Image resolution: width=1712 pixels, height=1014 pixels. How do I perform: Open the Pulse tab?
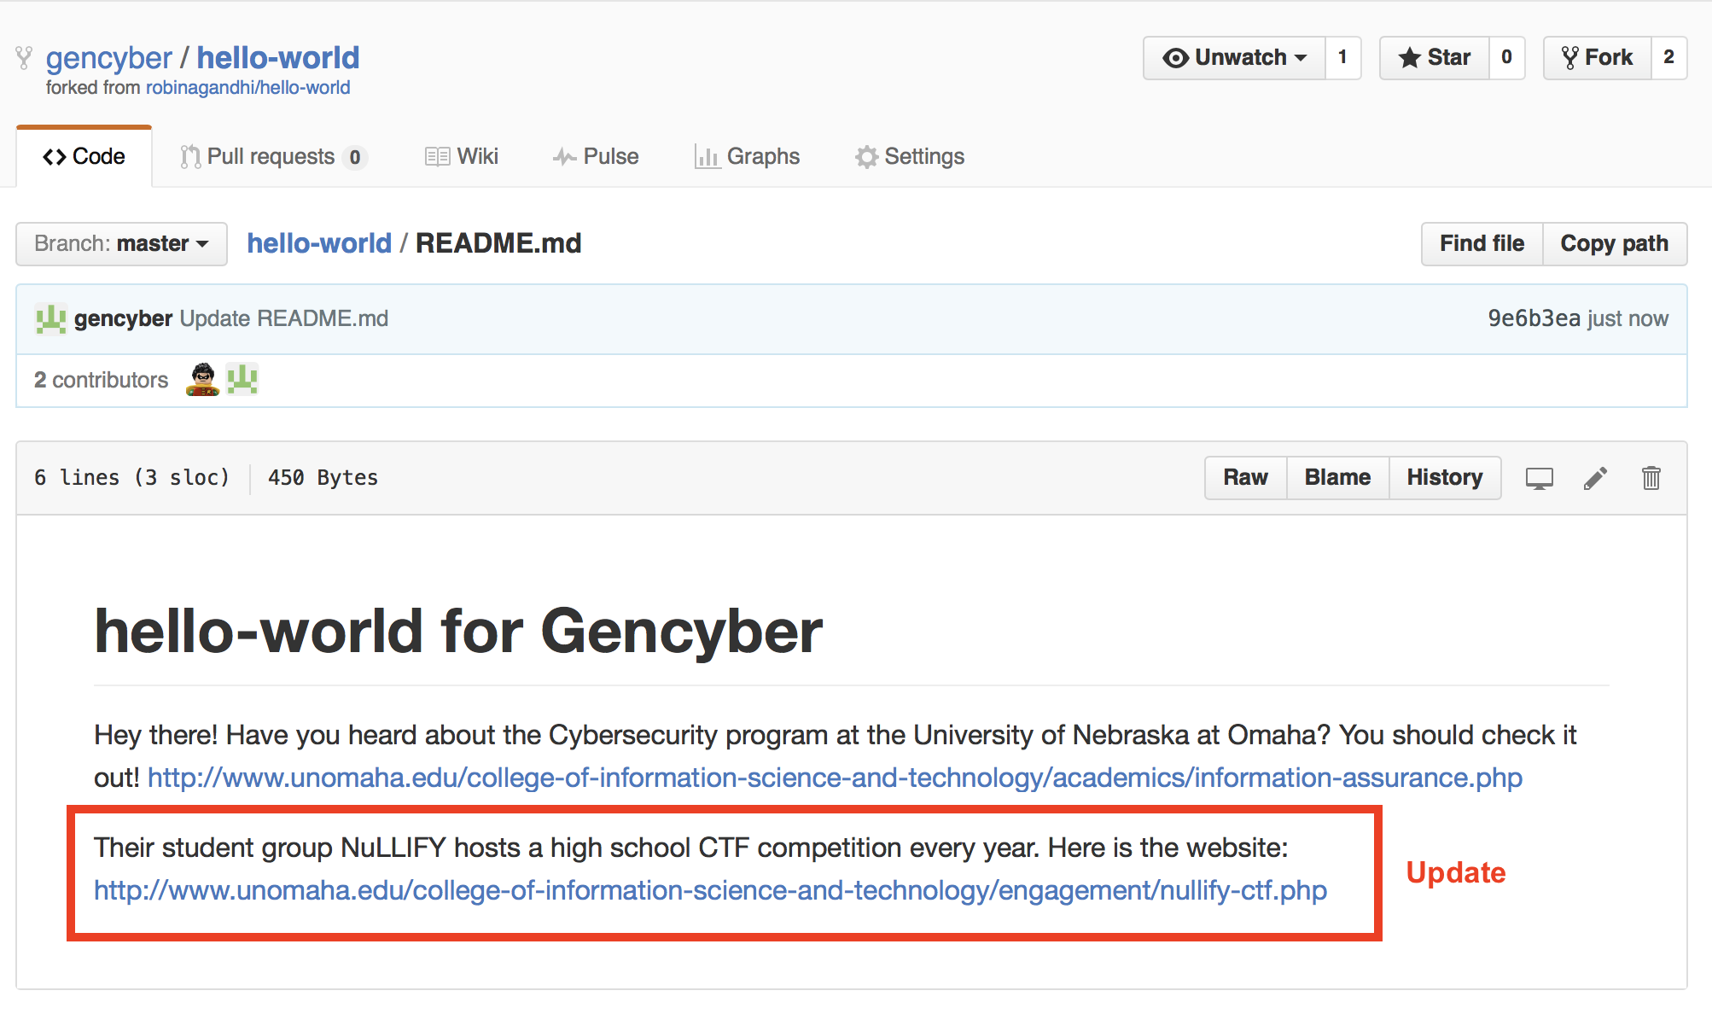point(596,157)
